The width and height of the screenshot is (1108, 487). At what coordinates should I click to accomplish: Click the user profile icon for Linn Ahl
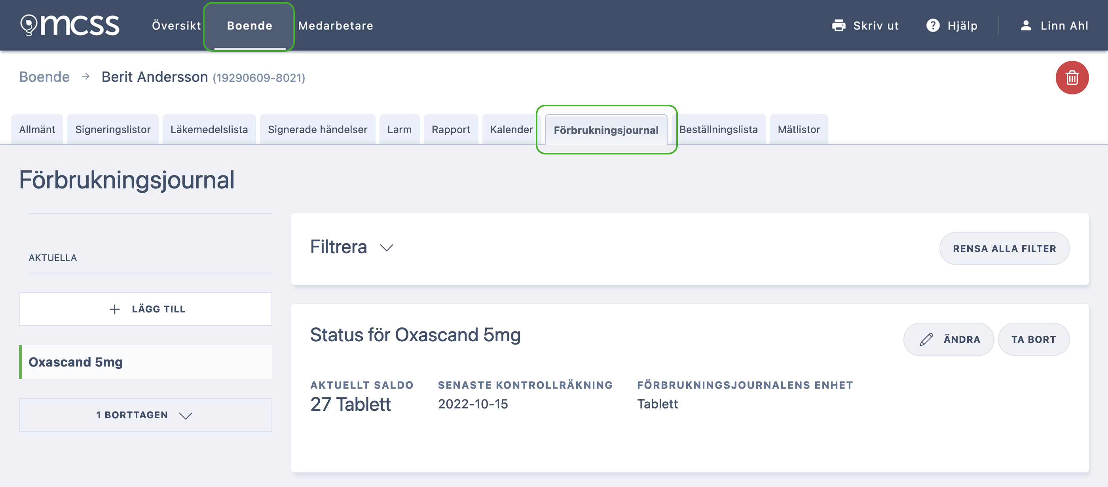click(x=1026, y=25)
